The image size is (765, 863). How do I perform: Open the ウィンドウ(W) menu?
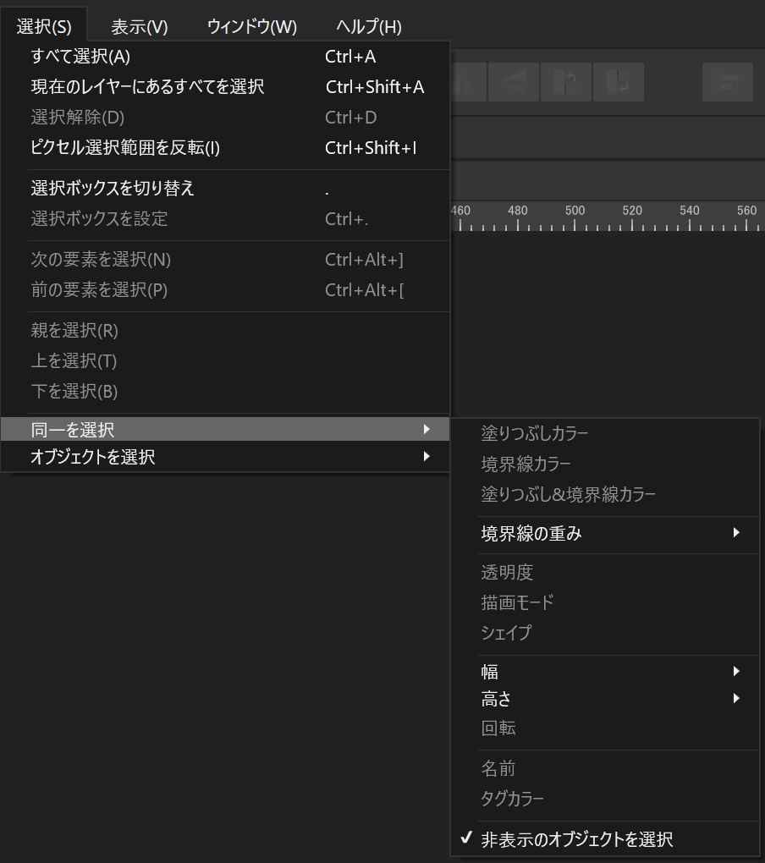(x=251, y=25)
